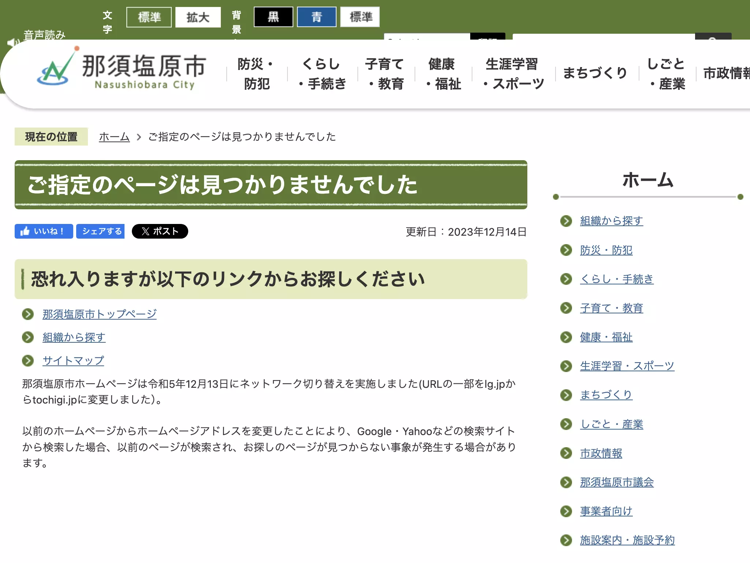This screenshot has height=563, width=750.
Task: Open sidebar 健康・福祉 link
Action: coord(606,337)
